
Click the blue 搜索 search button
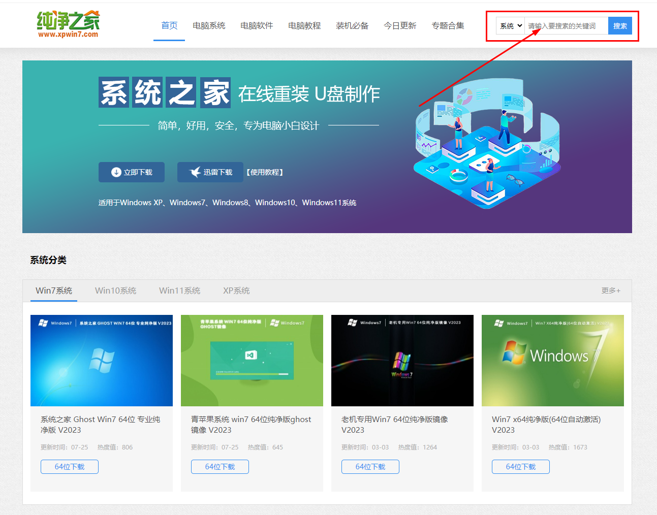(x=620, y=25)
